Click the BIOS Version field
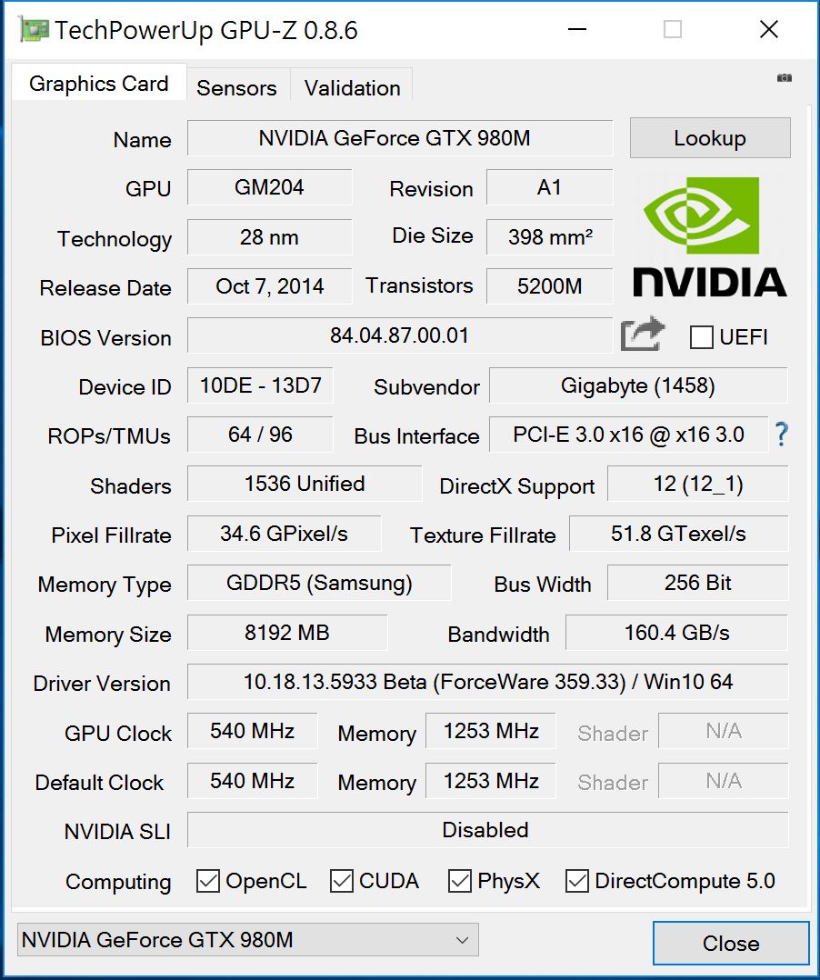Image resolution: width=820 pixels, height=980 pixels. [400, 335]
